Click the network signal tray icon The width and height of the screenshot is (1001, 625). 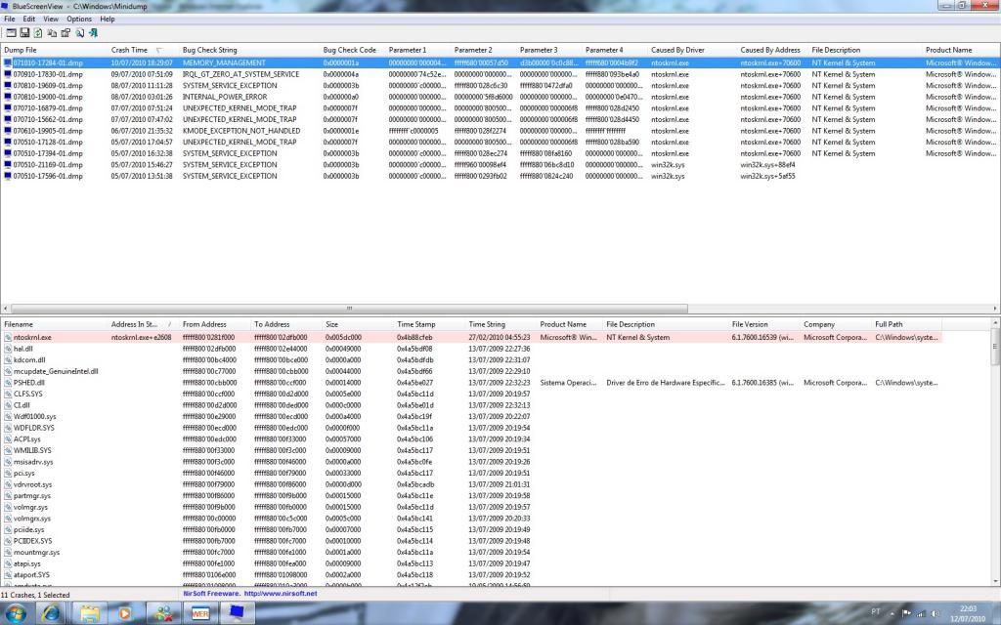click(923, 613)
